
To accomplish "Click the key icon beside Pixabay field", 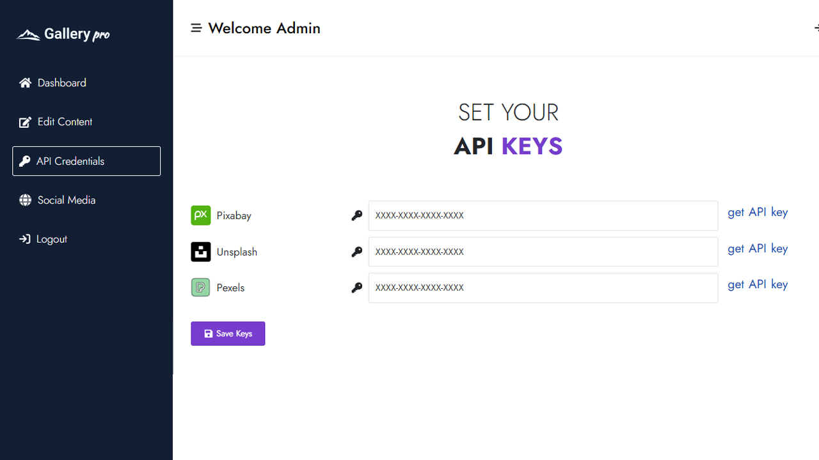I will (x=357, y=216).
